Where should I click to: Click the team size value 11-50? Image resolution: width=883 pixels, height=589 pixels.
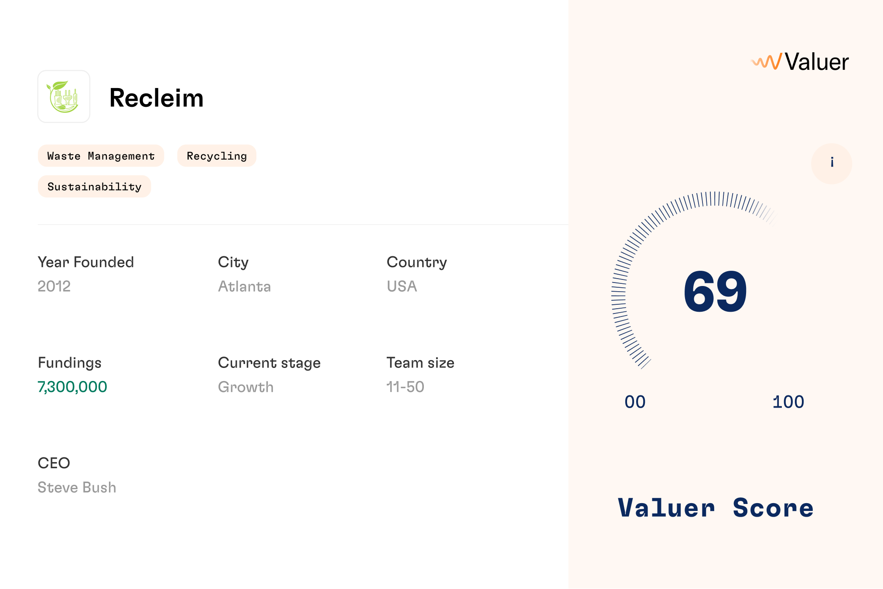pyautogui.click(x=405, y=387)
